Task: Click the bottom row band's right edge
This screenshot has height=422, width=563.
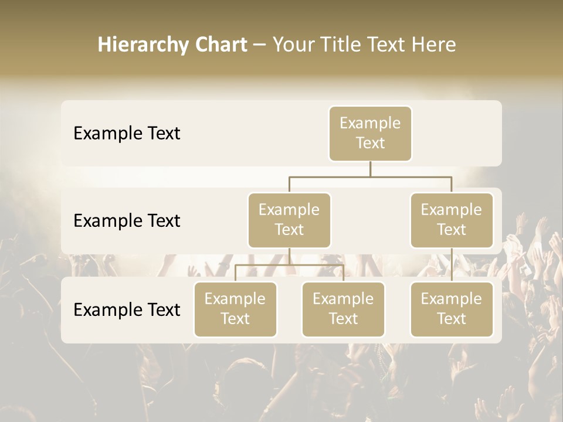Action: pos(498,310)
